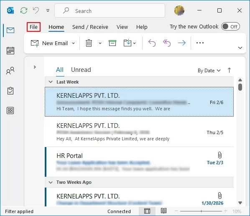
Task: Expand the Delete dropdown arrow
Action: (100, 43)
